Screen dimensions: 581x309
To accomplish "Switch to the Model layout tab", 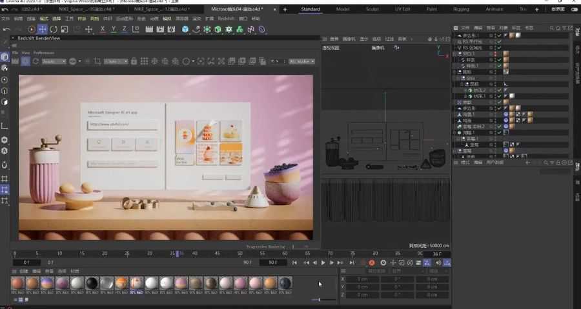I will tap(343, 9).
